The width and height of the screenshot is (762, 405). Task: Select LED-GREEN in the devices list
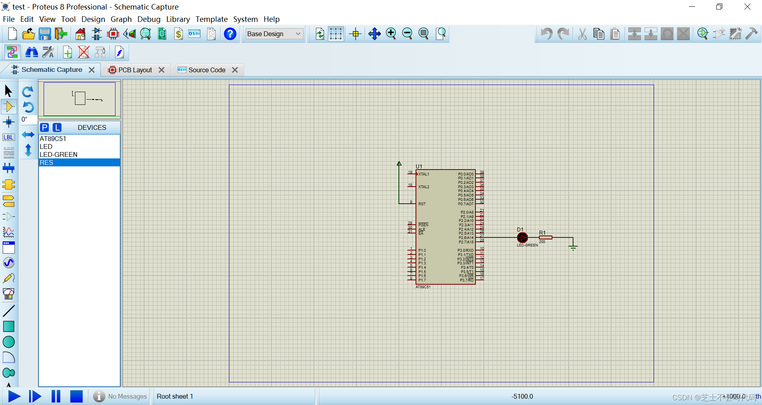click(x=79, y=154)
